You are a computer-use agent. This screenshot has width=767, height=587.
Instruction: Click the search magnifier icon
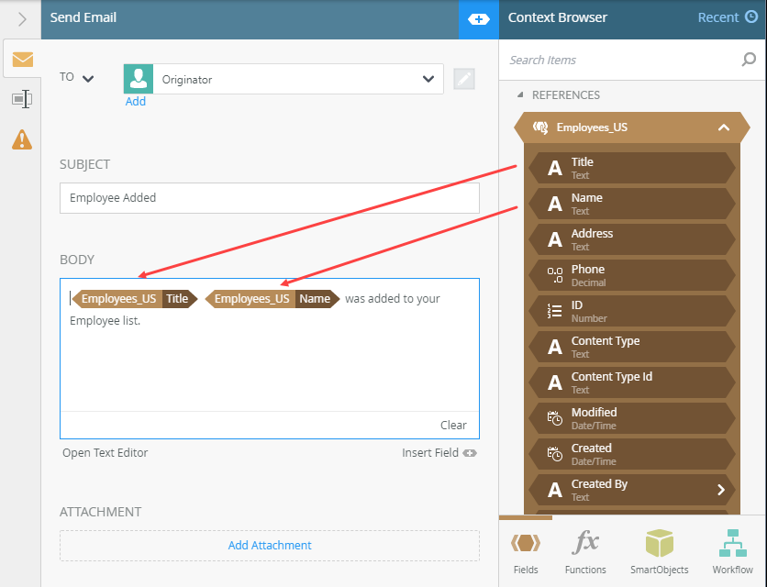point(749,60)
